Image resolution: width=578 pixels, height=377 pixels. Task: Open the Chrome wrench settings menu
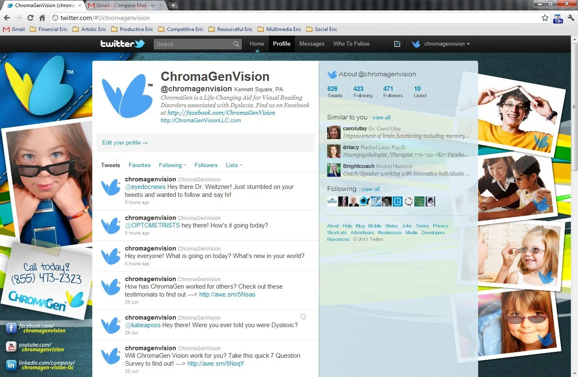tap(571, 18)
